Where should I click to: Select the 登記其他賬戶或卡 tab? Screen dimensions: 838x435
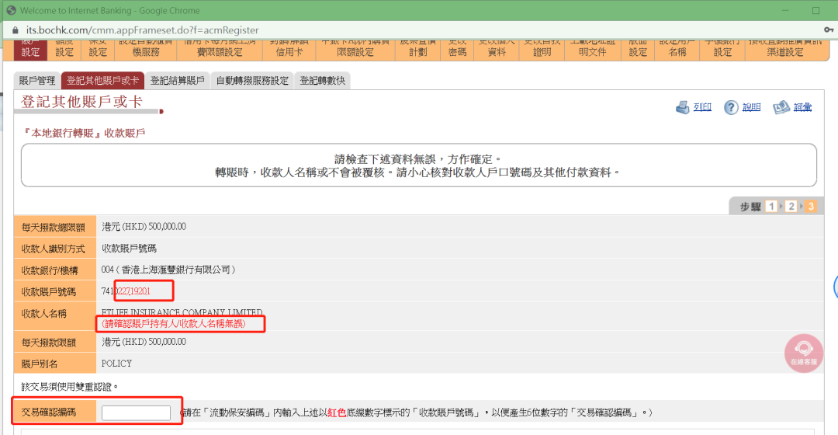102,81
